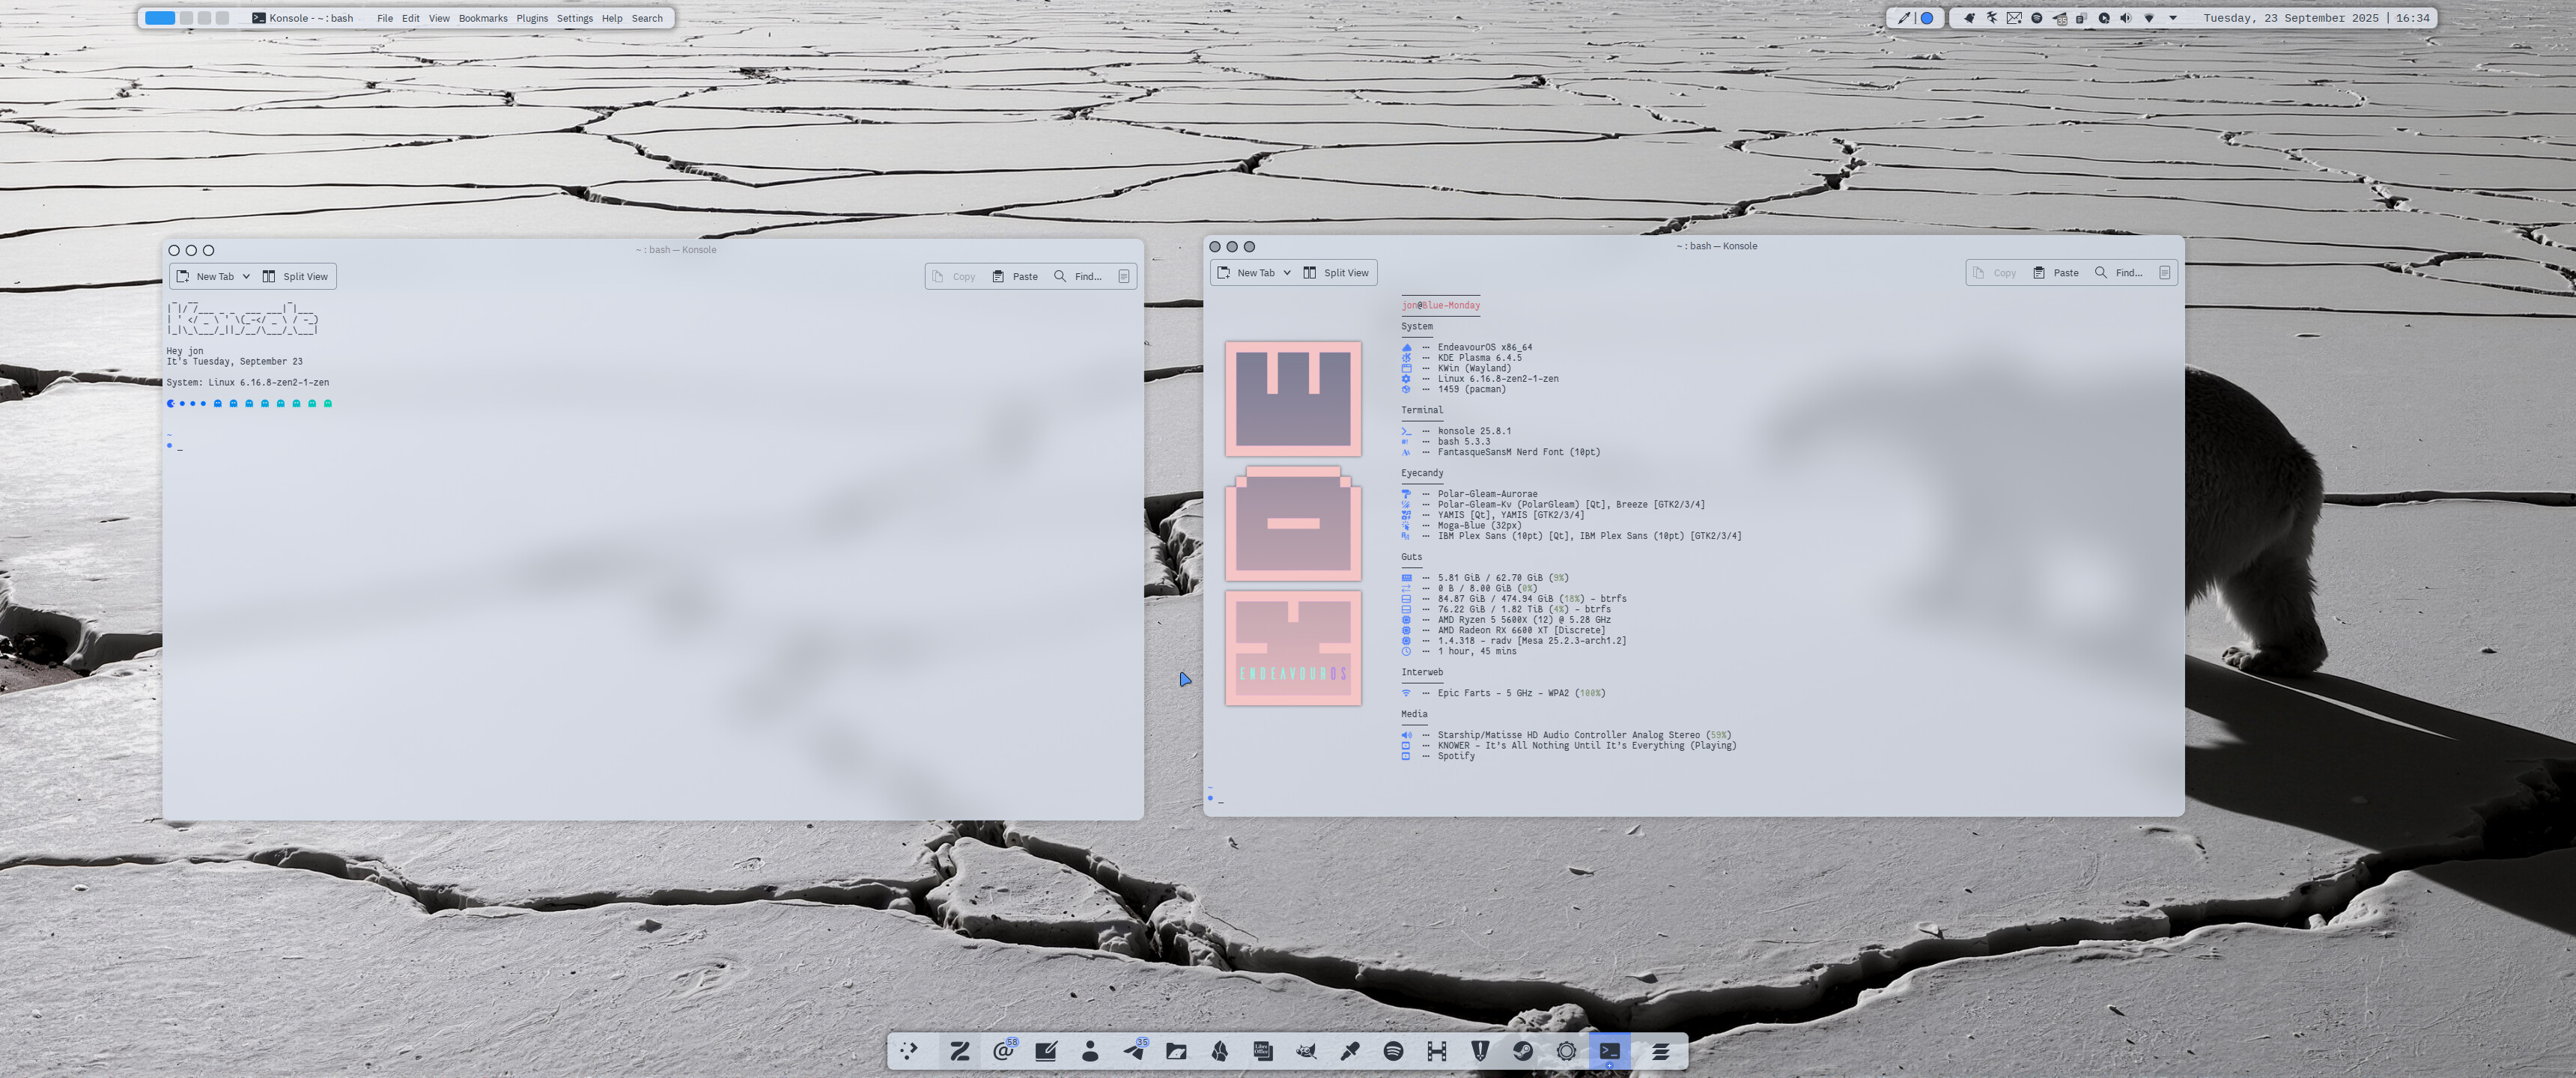
Task: Switch to the second virtual desktop in pager
Action: click(186, 18)
